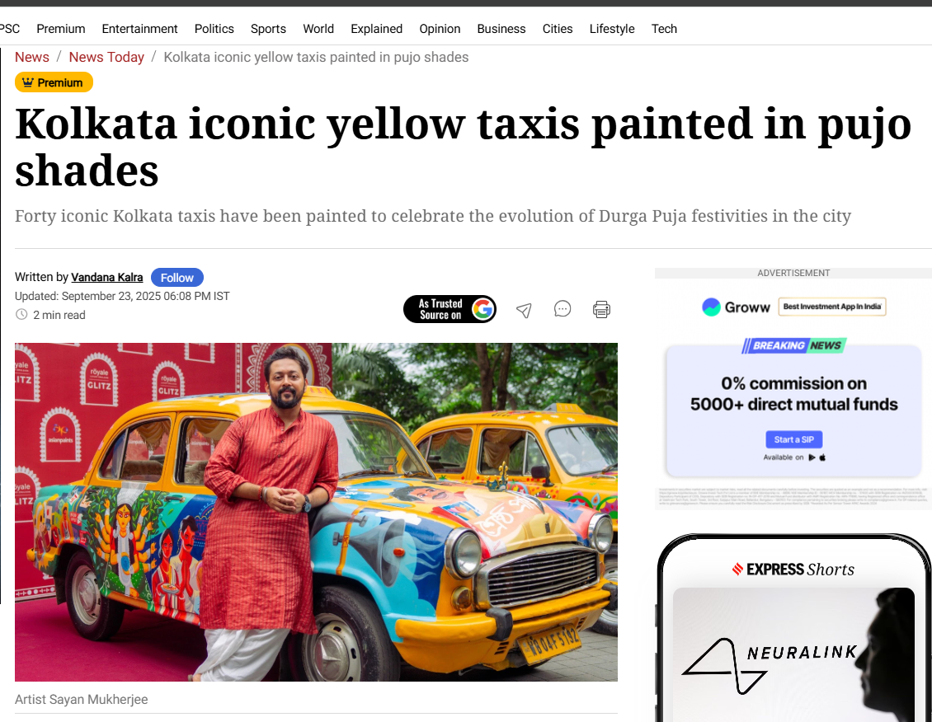This screenshot has width=932, height=722.
Task: Click the clock icon beside read time
Action: pos(21,315)
